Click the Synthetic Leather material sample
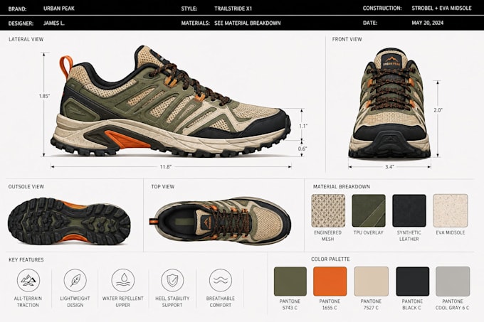The height and width of the screenshot is (322, 484). point(409,211)
